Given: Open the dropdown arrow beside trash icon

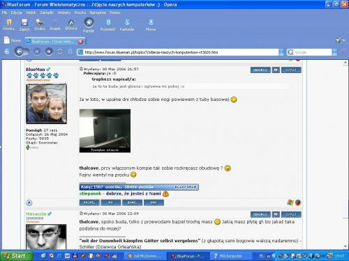Looking at the screenshot, I should (344, 40).
